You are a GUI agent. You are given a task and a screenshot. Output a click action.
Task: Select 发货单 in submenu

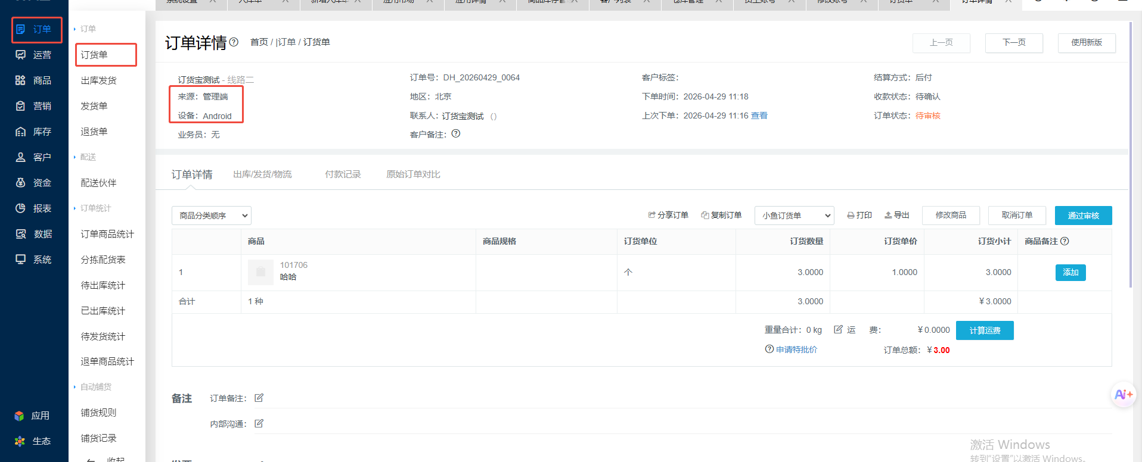[x=94, y=106]
